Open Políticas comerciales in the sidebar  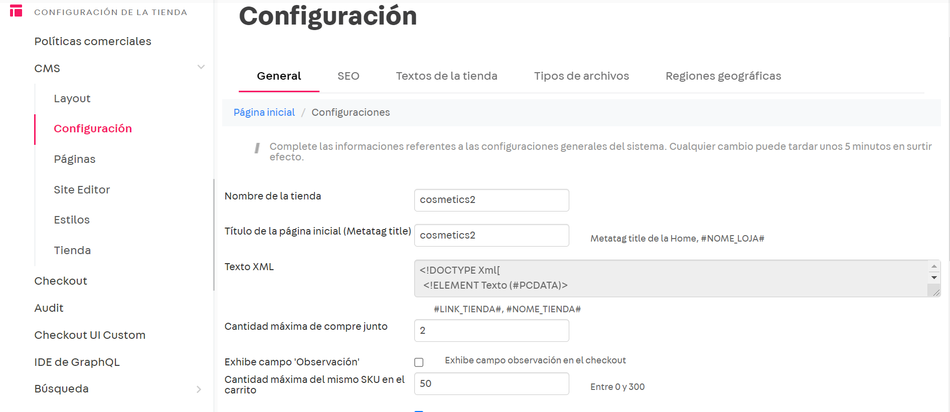[x=93, y=42]
